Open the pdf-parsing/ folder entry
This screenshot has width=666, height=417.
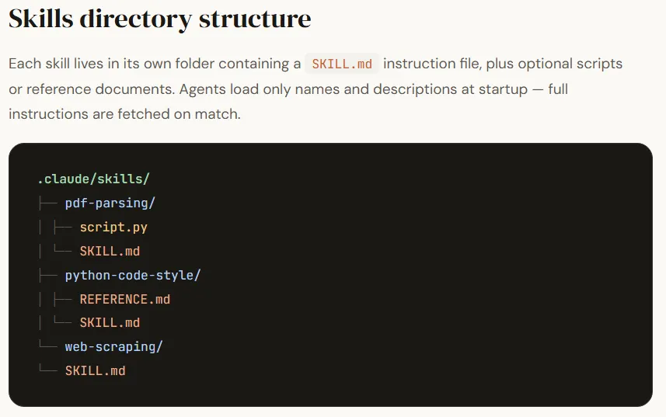(x=110, y=203)
